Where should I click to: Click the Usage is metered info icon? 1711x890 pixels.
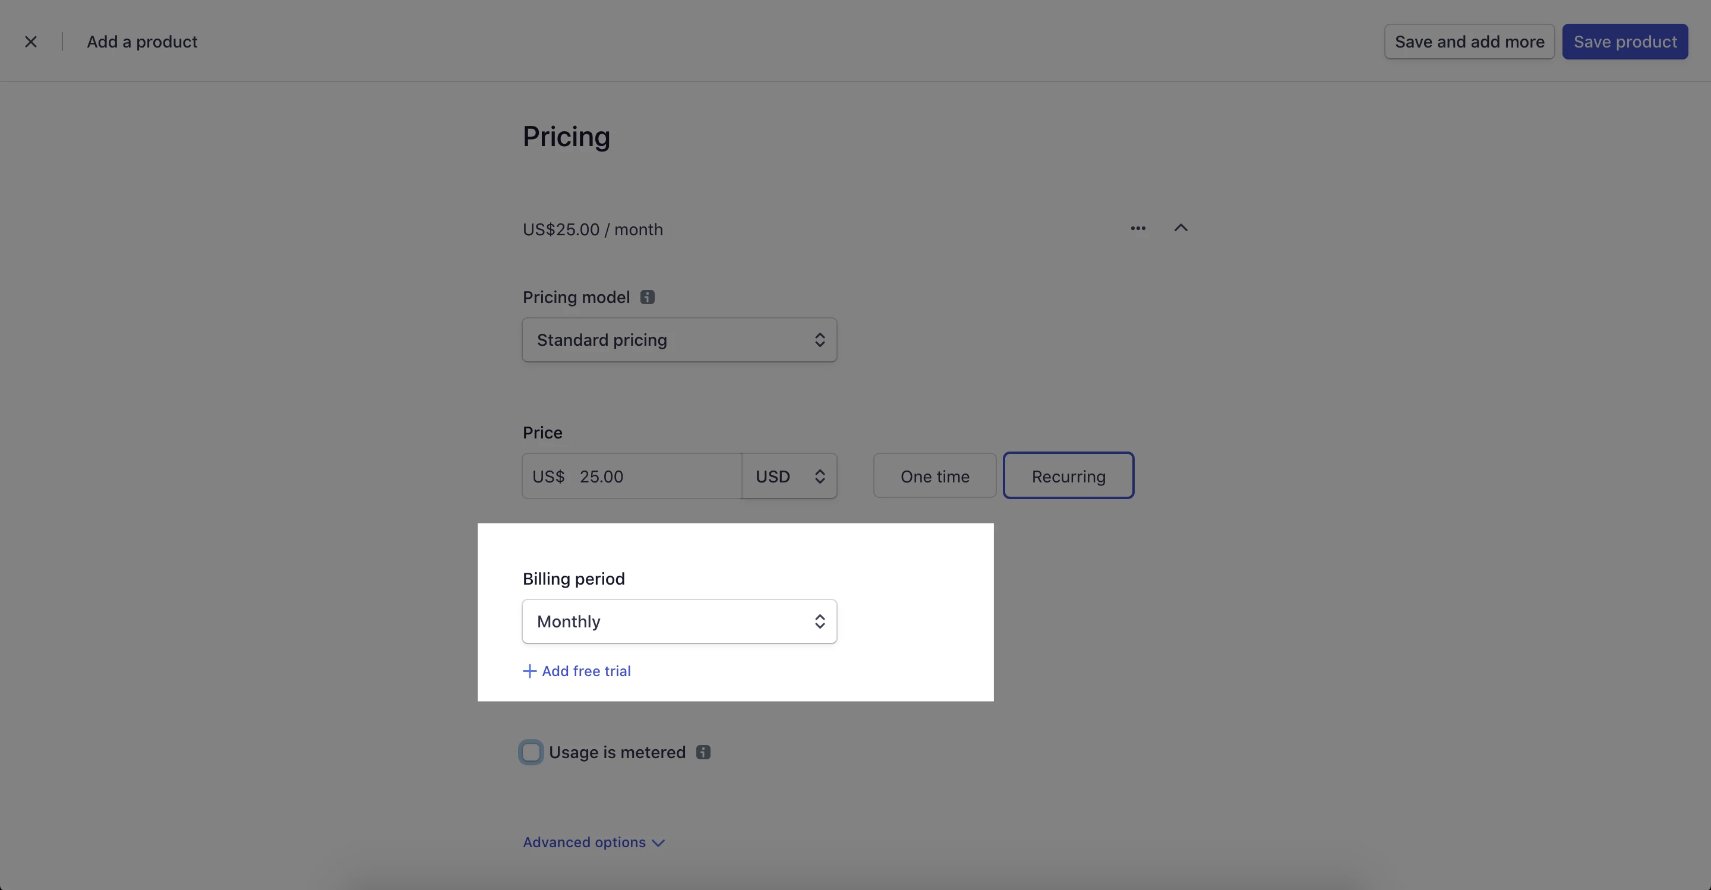click(x=703, y=752)
